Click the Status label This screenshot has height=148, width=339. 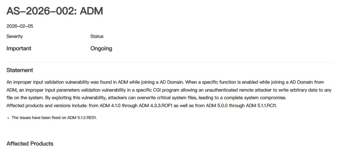[x=97, y=36]
